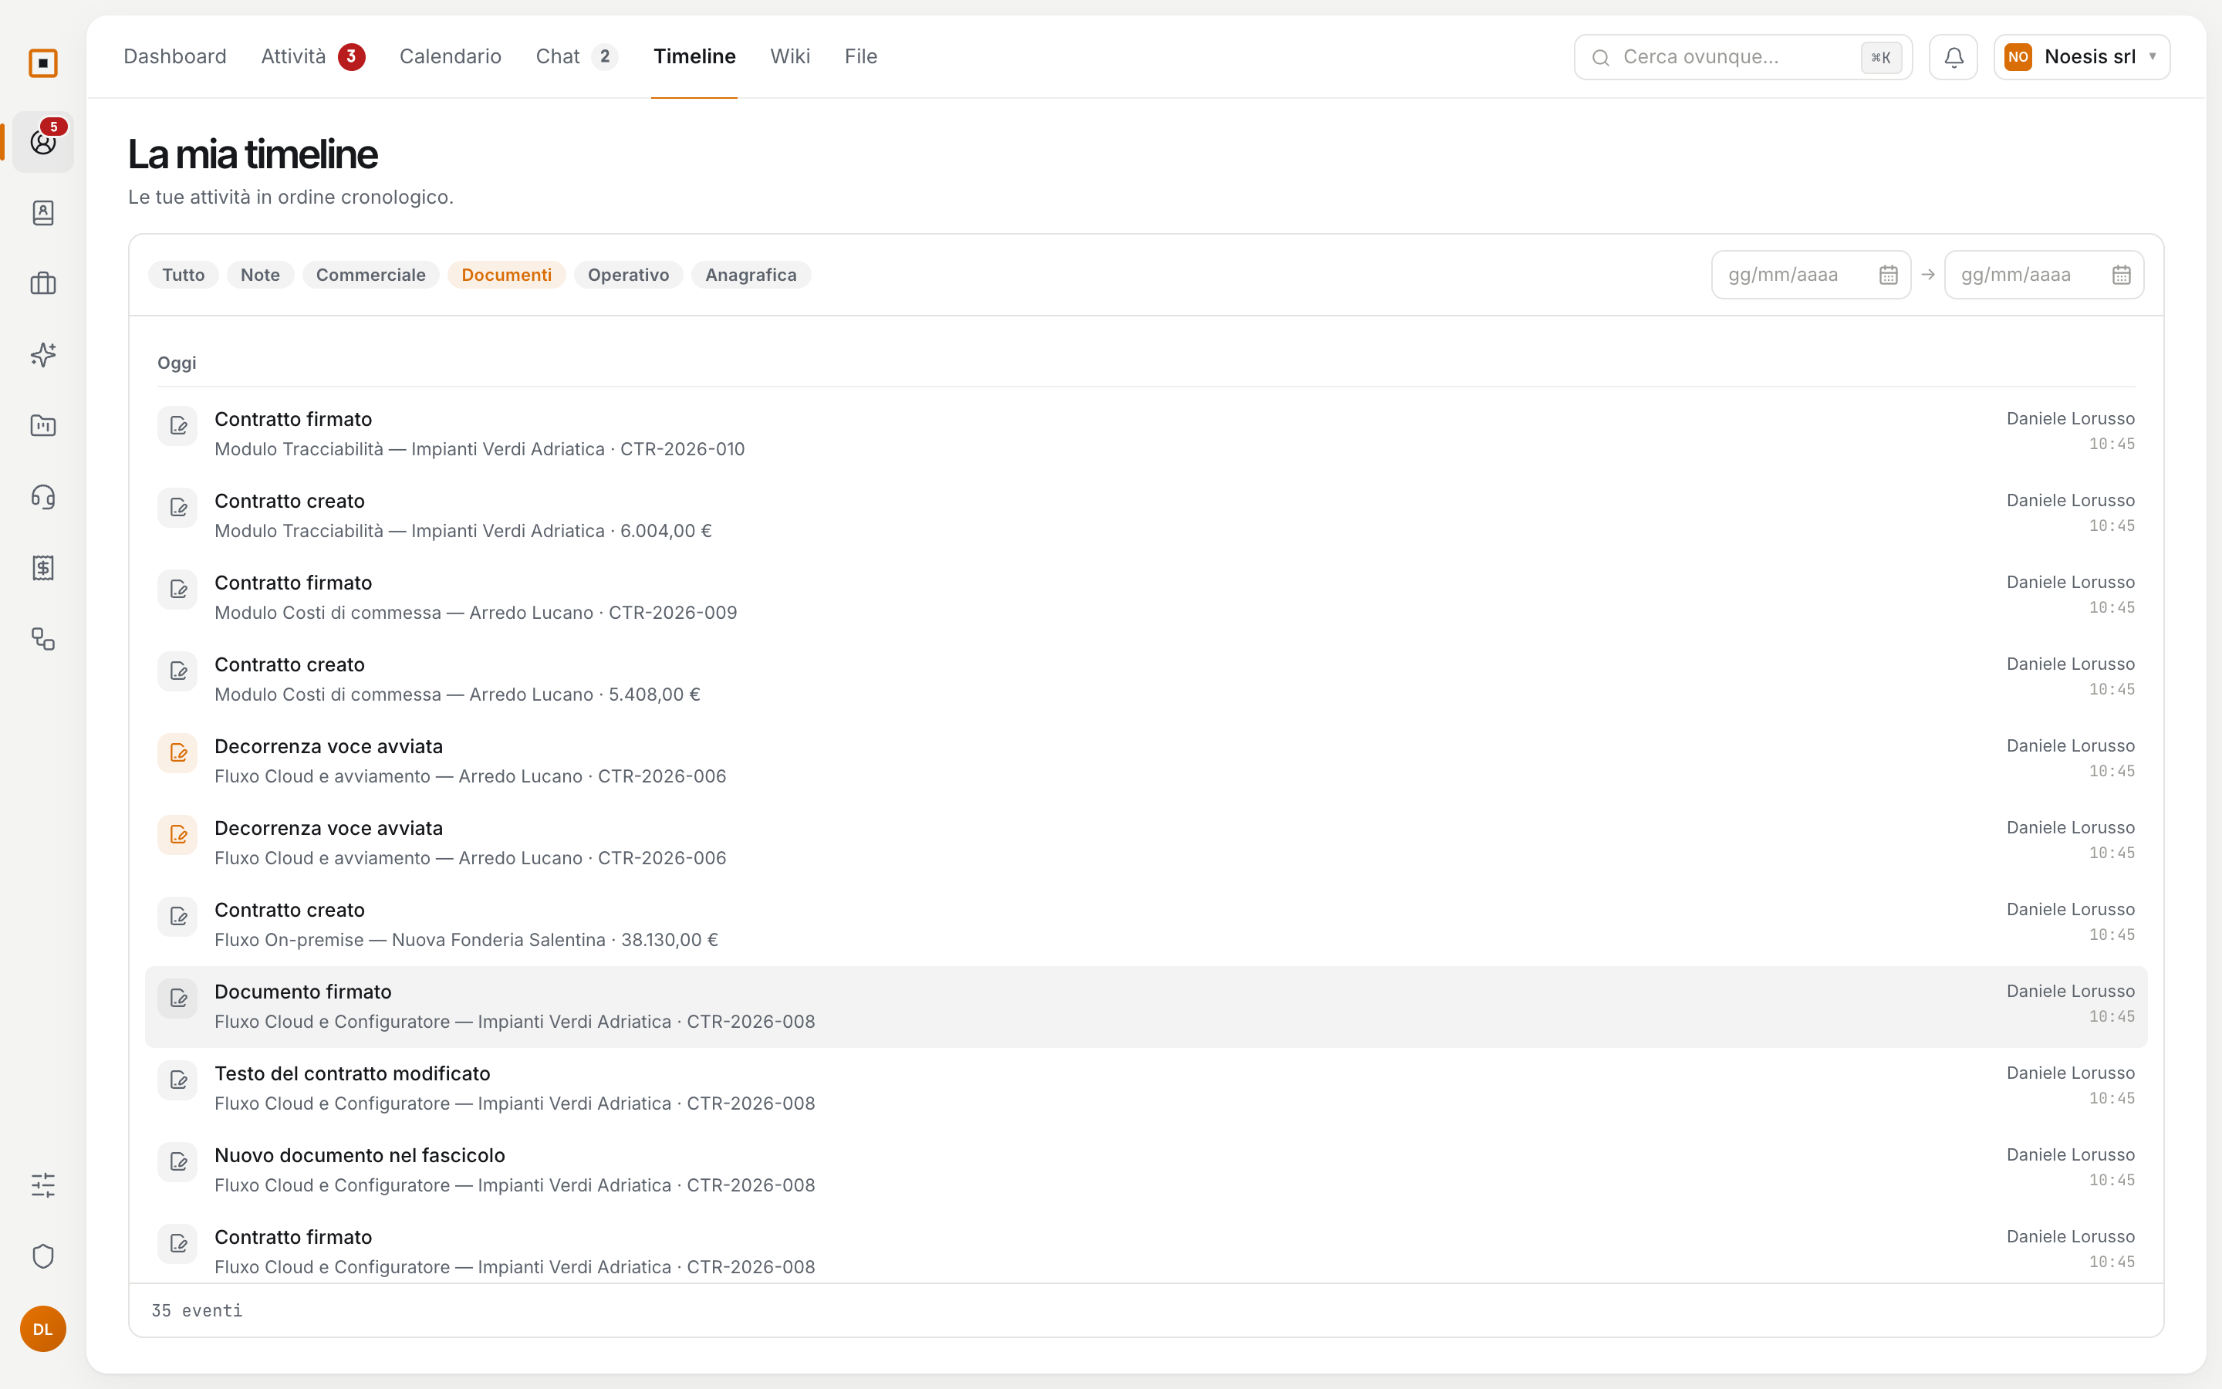
Task: Open the Documento firmato CTR-2026-008 event
Action: (x=1146, y=1006)
